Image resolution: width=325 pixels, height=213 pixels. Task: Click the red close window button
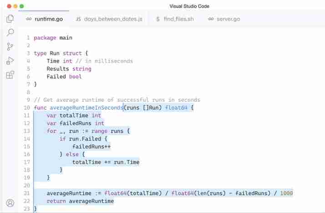tap(9, 6)
